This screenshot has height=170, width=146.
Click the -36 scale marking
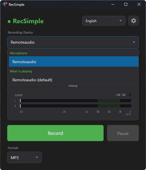(x=64, y=112)
